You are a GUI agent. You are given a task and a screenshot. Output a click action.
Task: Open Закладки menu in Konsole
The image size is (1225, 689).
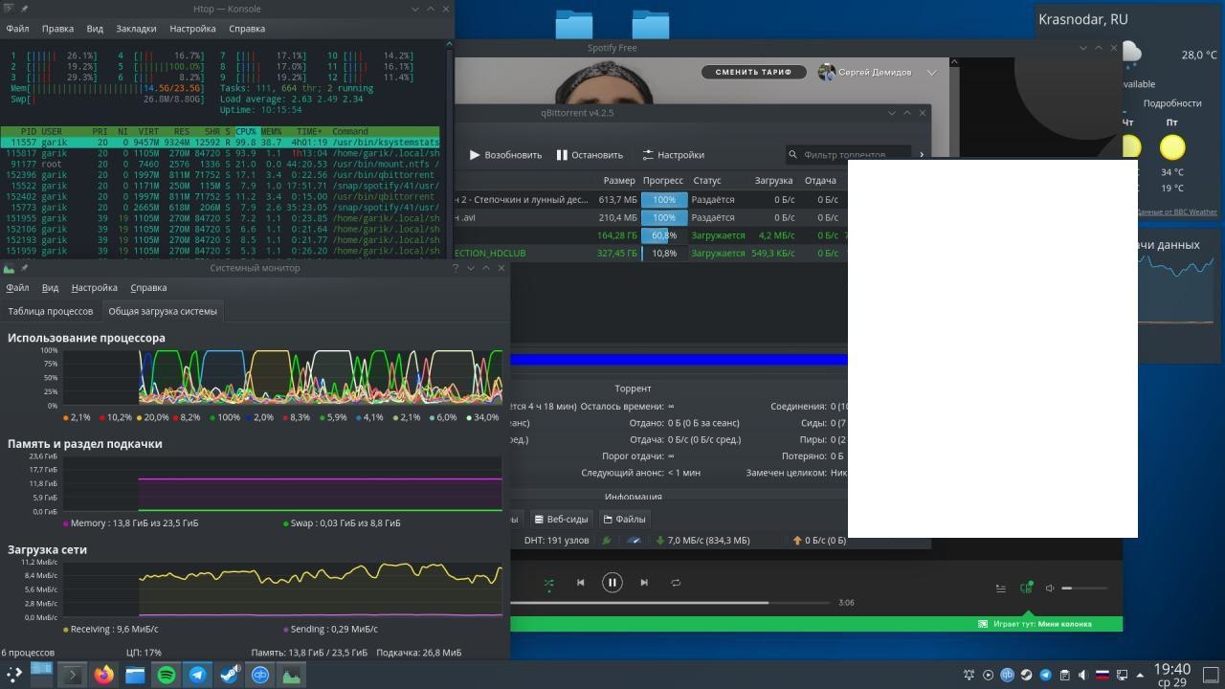(136, 29)
